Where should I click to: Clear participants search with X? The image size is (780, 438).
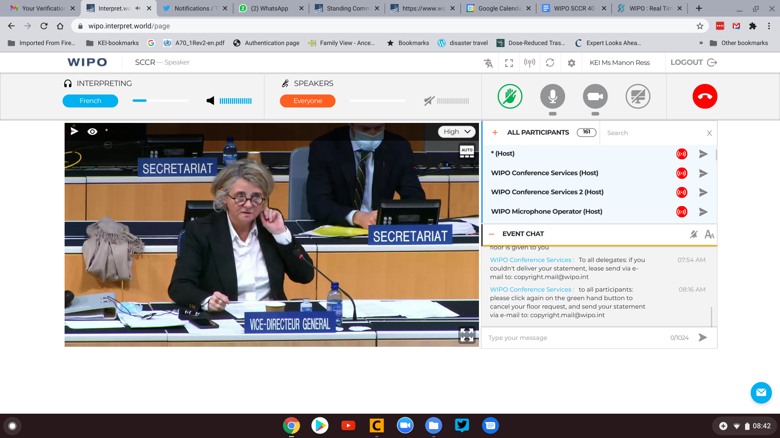tap(709, 133)
